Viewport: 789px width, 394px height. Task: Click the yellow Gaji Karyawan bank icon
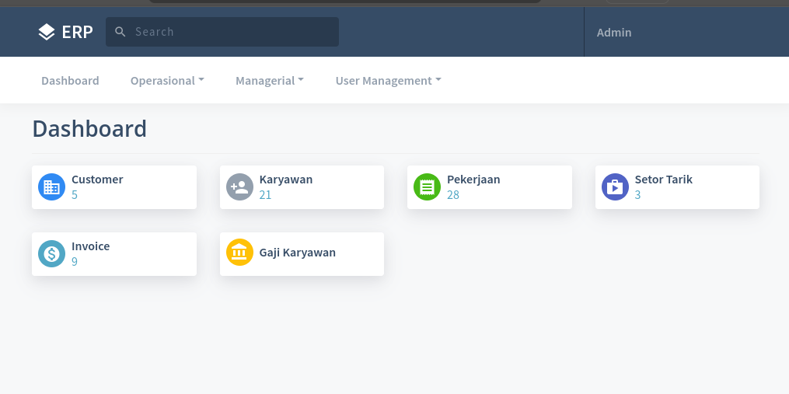click(x=239, y=252)
